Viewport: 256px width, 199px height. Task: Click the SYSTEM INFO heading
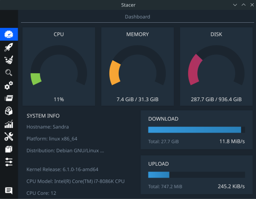[43, 116]
